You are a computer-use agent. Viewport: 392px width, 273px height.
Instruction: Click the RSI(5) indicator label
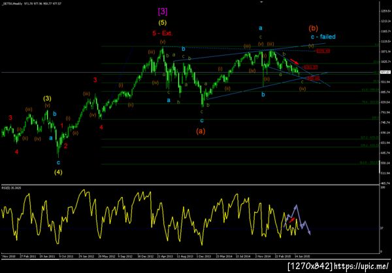point(10,187)
